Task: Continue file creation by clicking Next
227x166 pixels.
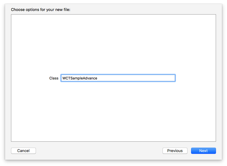Action: 203,151
